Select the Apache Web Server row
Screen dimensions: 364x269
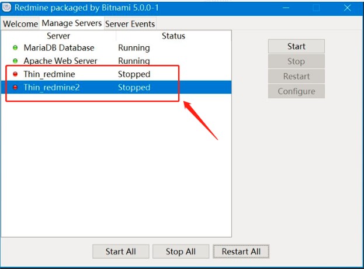point(116,61)
